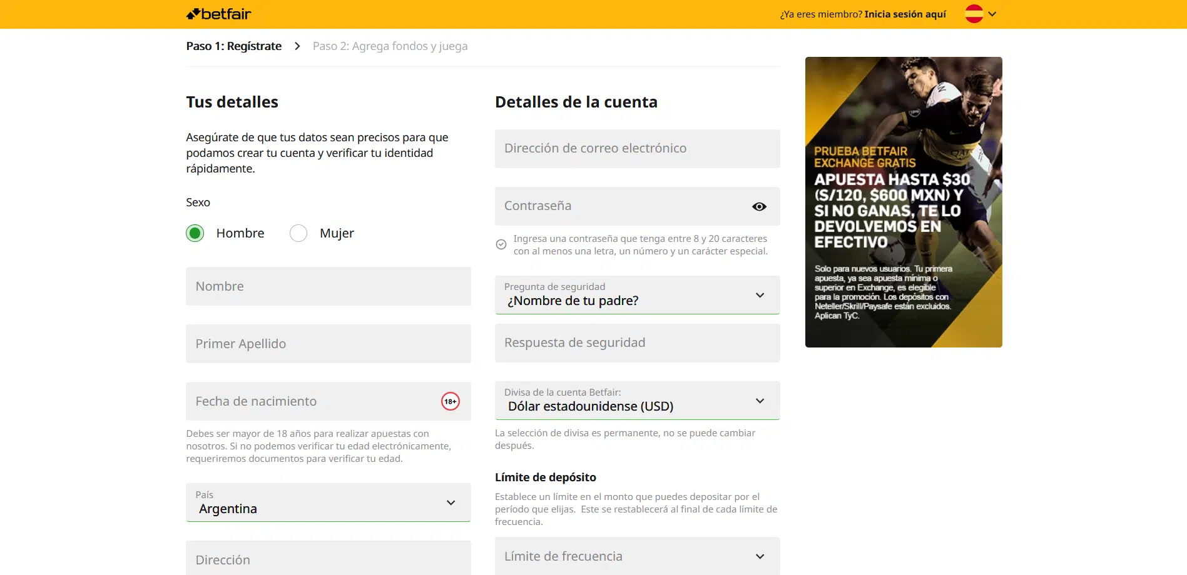Toggle password visibility eye icon
This screenshot has height=575, width=1187.
pyautogui.click(x=759, y=206)
